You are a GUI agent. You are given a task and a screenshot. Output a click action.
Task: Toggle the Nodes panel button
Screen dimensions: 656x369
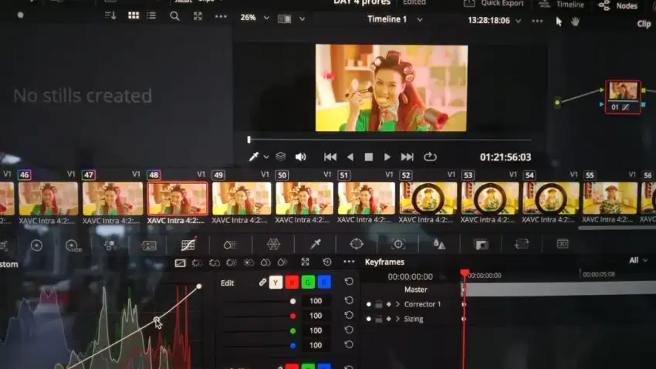pos(618,5)
